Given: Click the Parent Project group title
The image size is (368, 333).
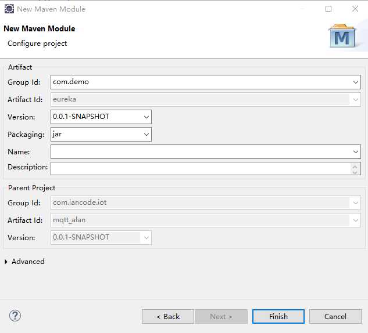Looking at the screenshot, I should [31, 188].
